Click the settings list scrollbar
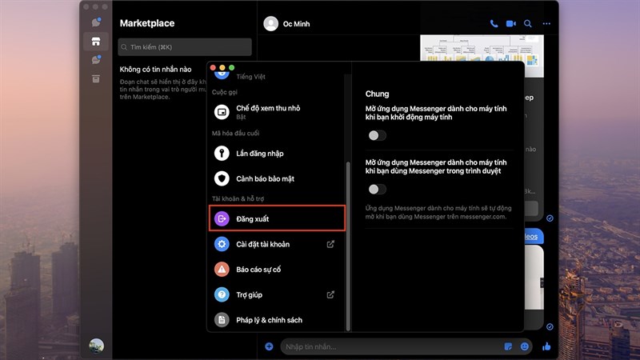640x360 pixels. coord(348,245)
